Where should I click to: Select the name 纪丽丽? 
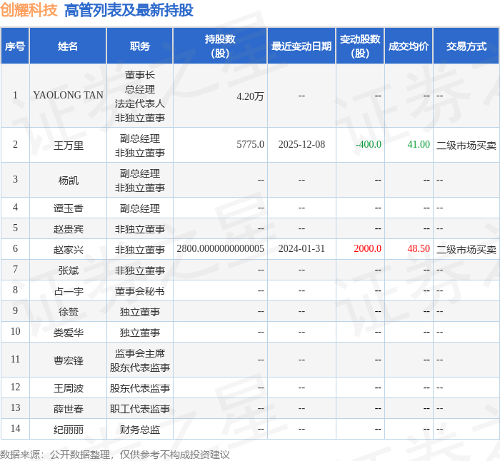click(69, 430)
